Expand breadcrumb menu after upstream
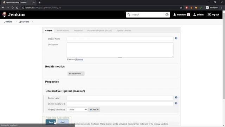Viewport: 225px width, 127px height. click(33, 22)
